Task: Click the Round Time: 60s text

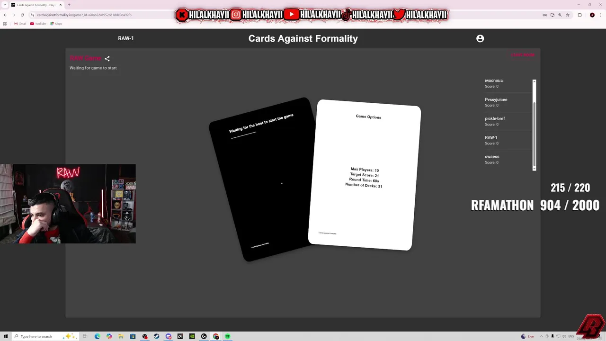Action: (x=364, y=180)
